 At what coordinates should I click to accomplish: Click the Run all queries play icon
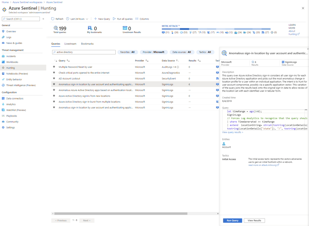114,19
